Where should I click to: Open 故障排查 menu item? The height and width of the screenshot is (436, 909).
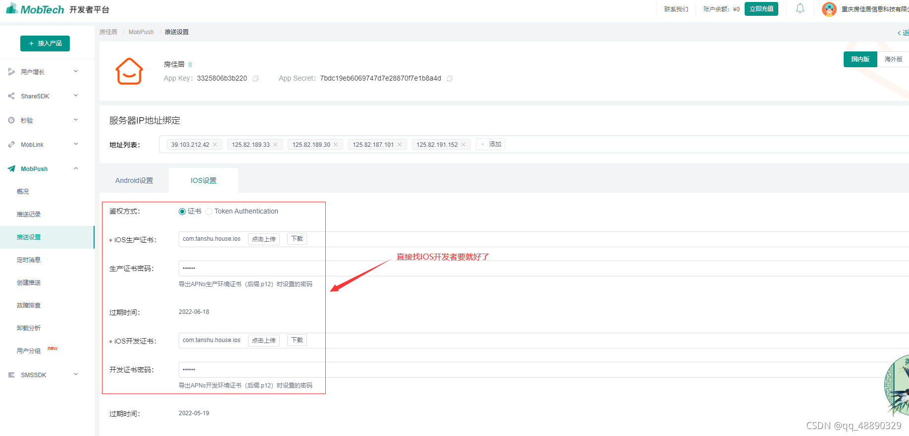tap(29, 305)
